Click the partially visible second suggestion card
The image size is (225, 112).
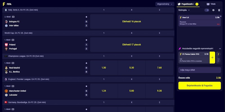click(x=219, y=58)
